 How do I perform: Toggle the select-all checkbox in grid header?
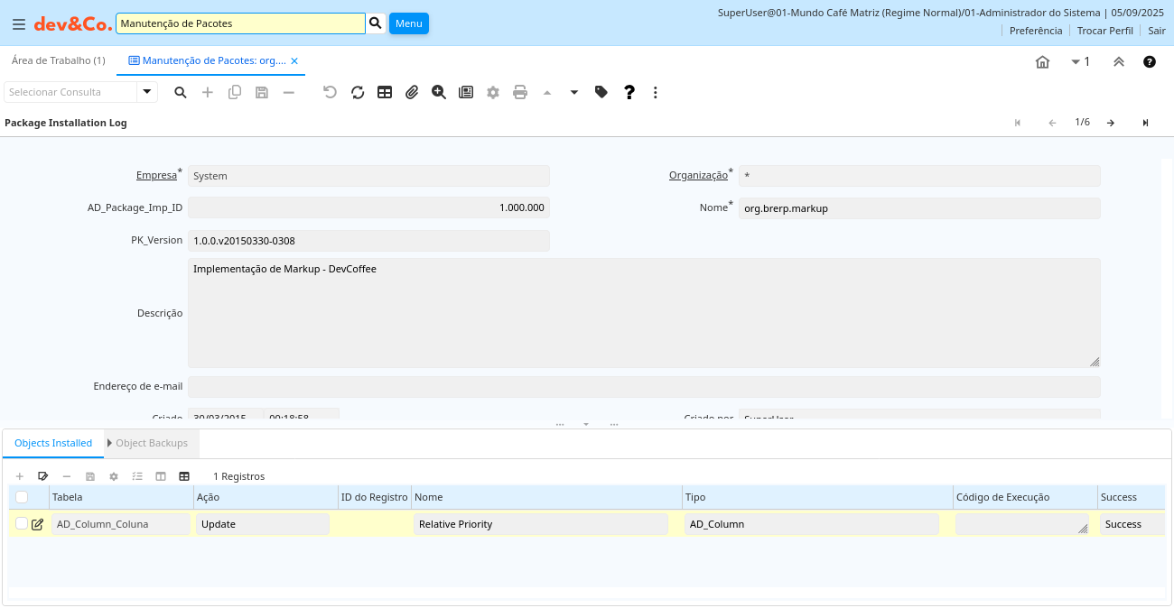[x=22, y=497]
